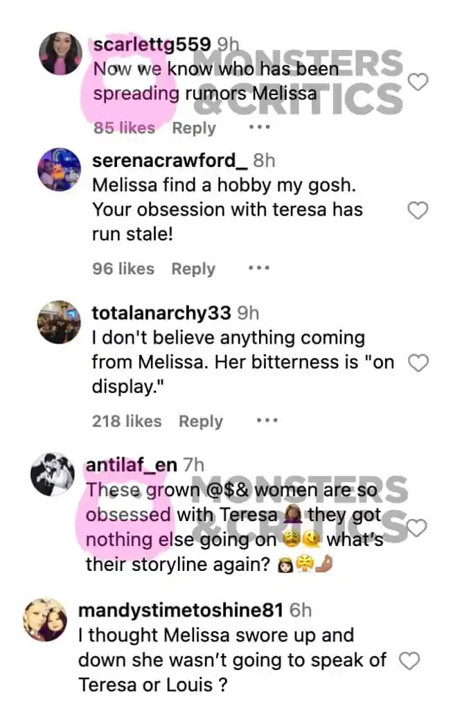Reply to serenacrawford_'s comment
This screenshot has height=722, width=471.
point(193,269)
